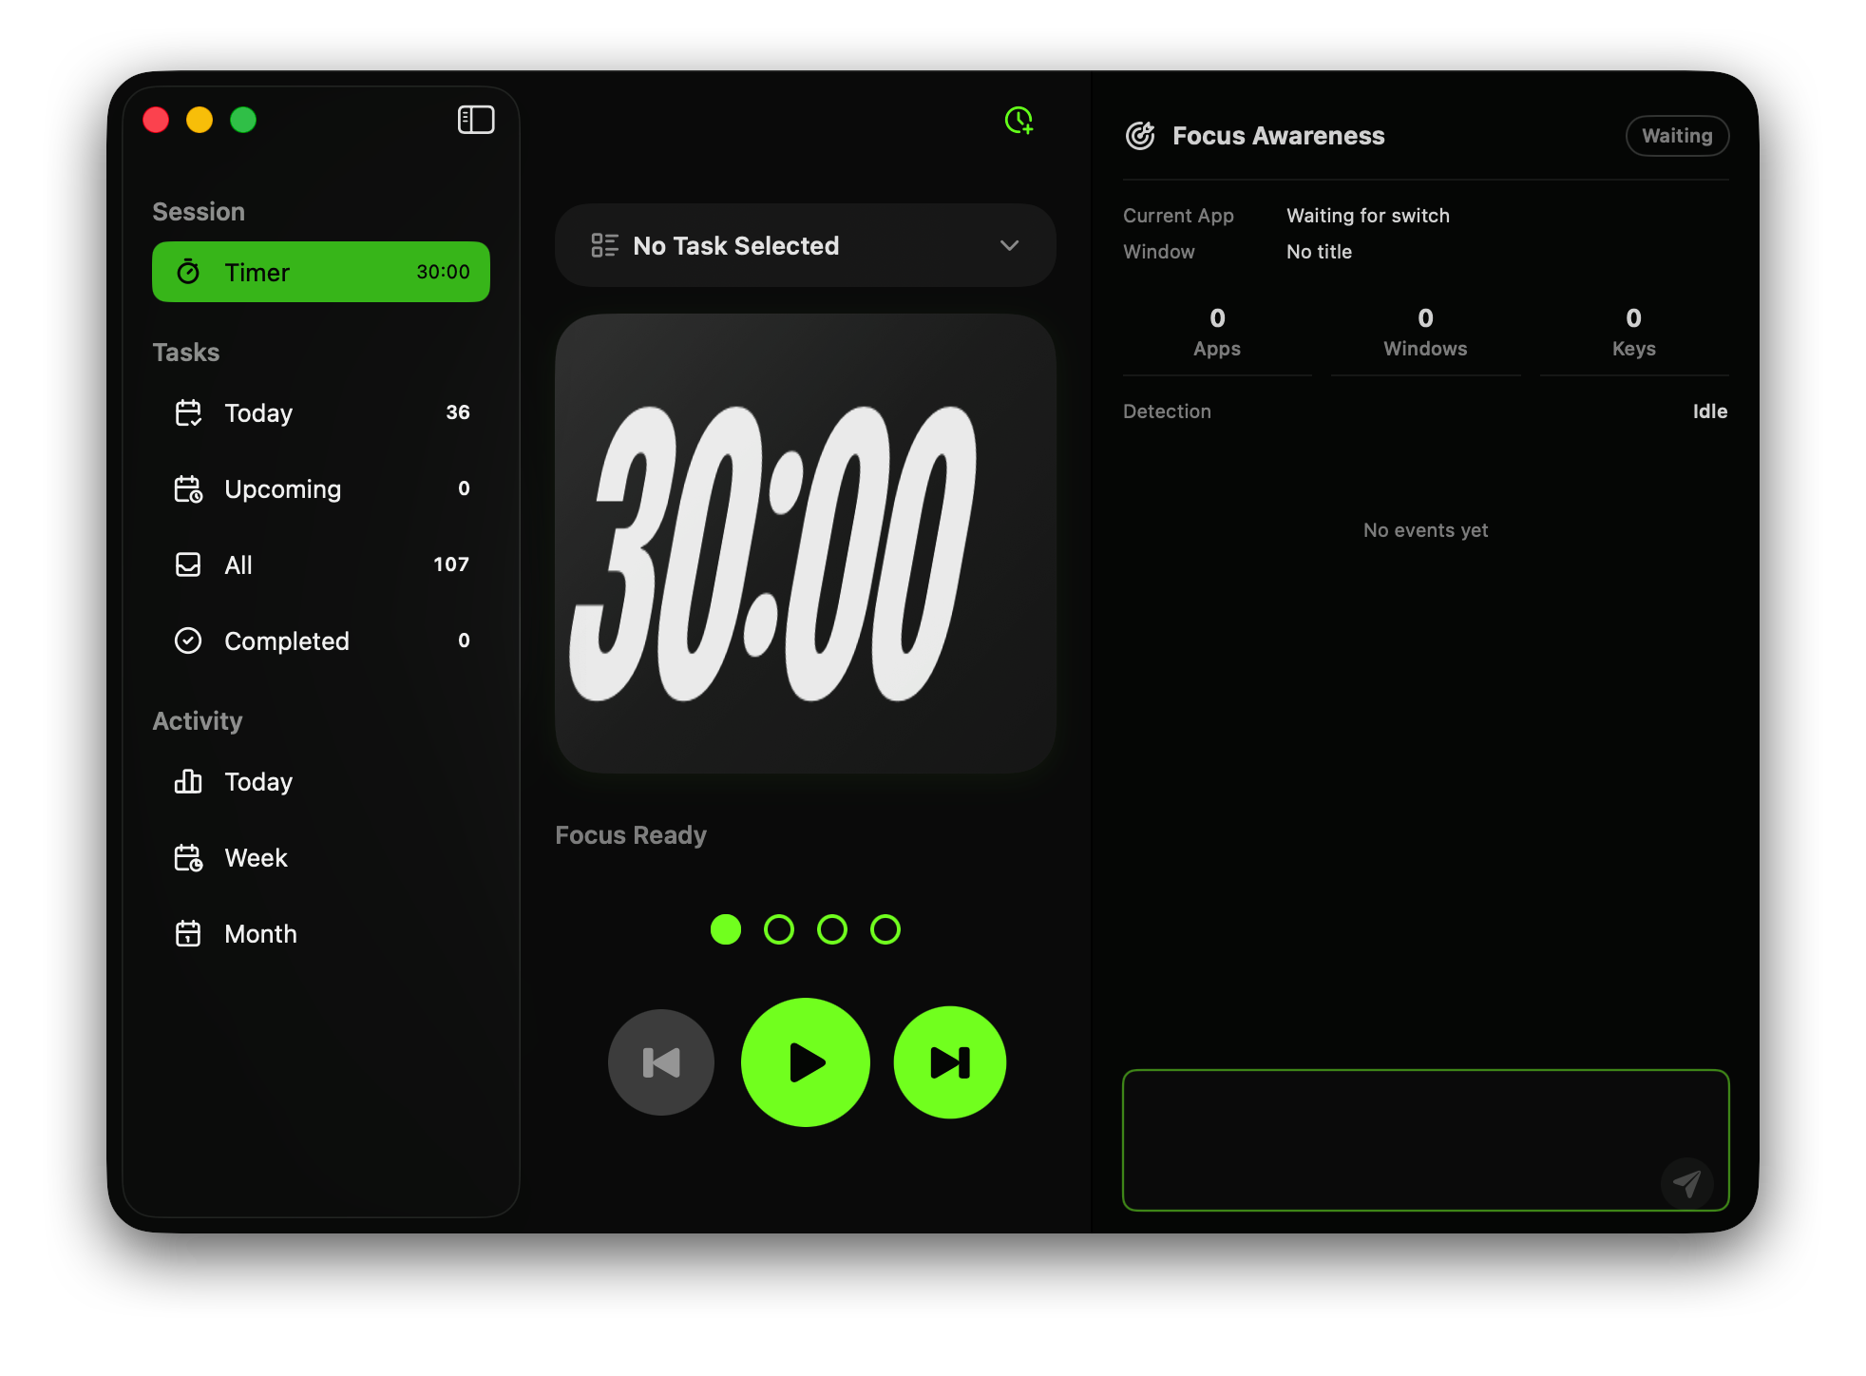The width and height of the screenshot is (1866, 1376).
Task: Click the Current App label
Action: tap(1178, 216)
